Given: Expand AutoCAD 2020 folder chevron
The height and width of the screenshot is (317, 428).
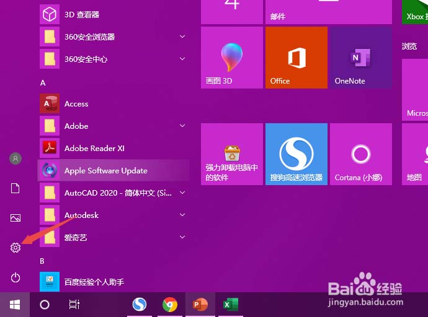Looking at the screenshot, I should pos(182,193).
